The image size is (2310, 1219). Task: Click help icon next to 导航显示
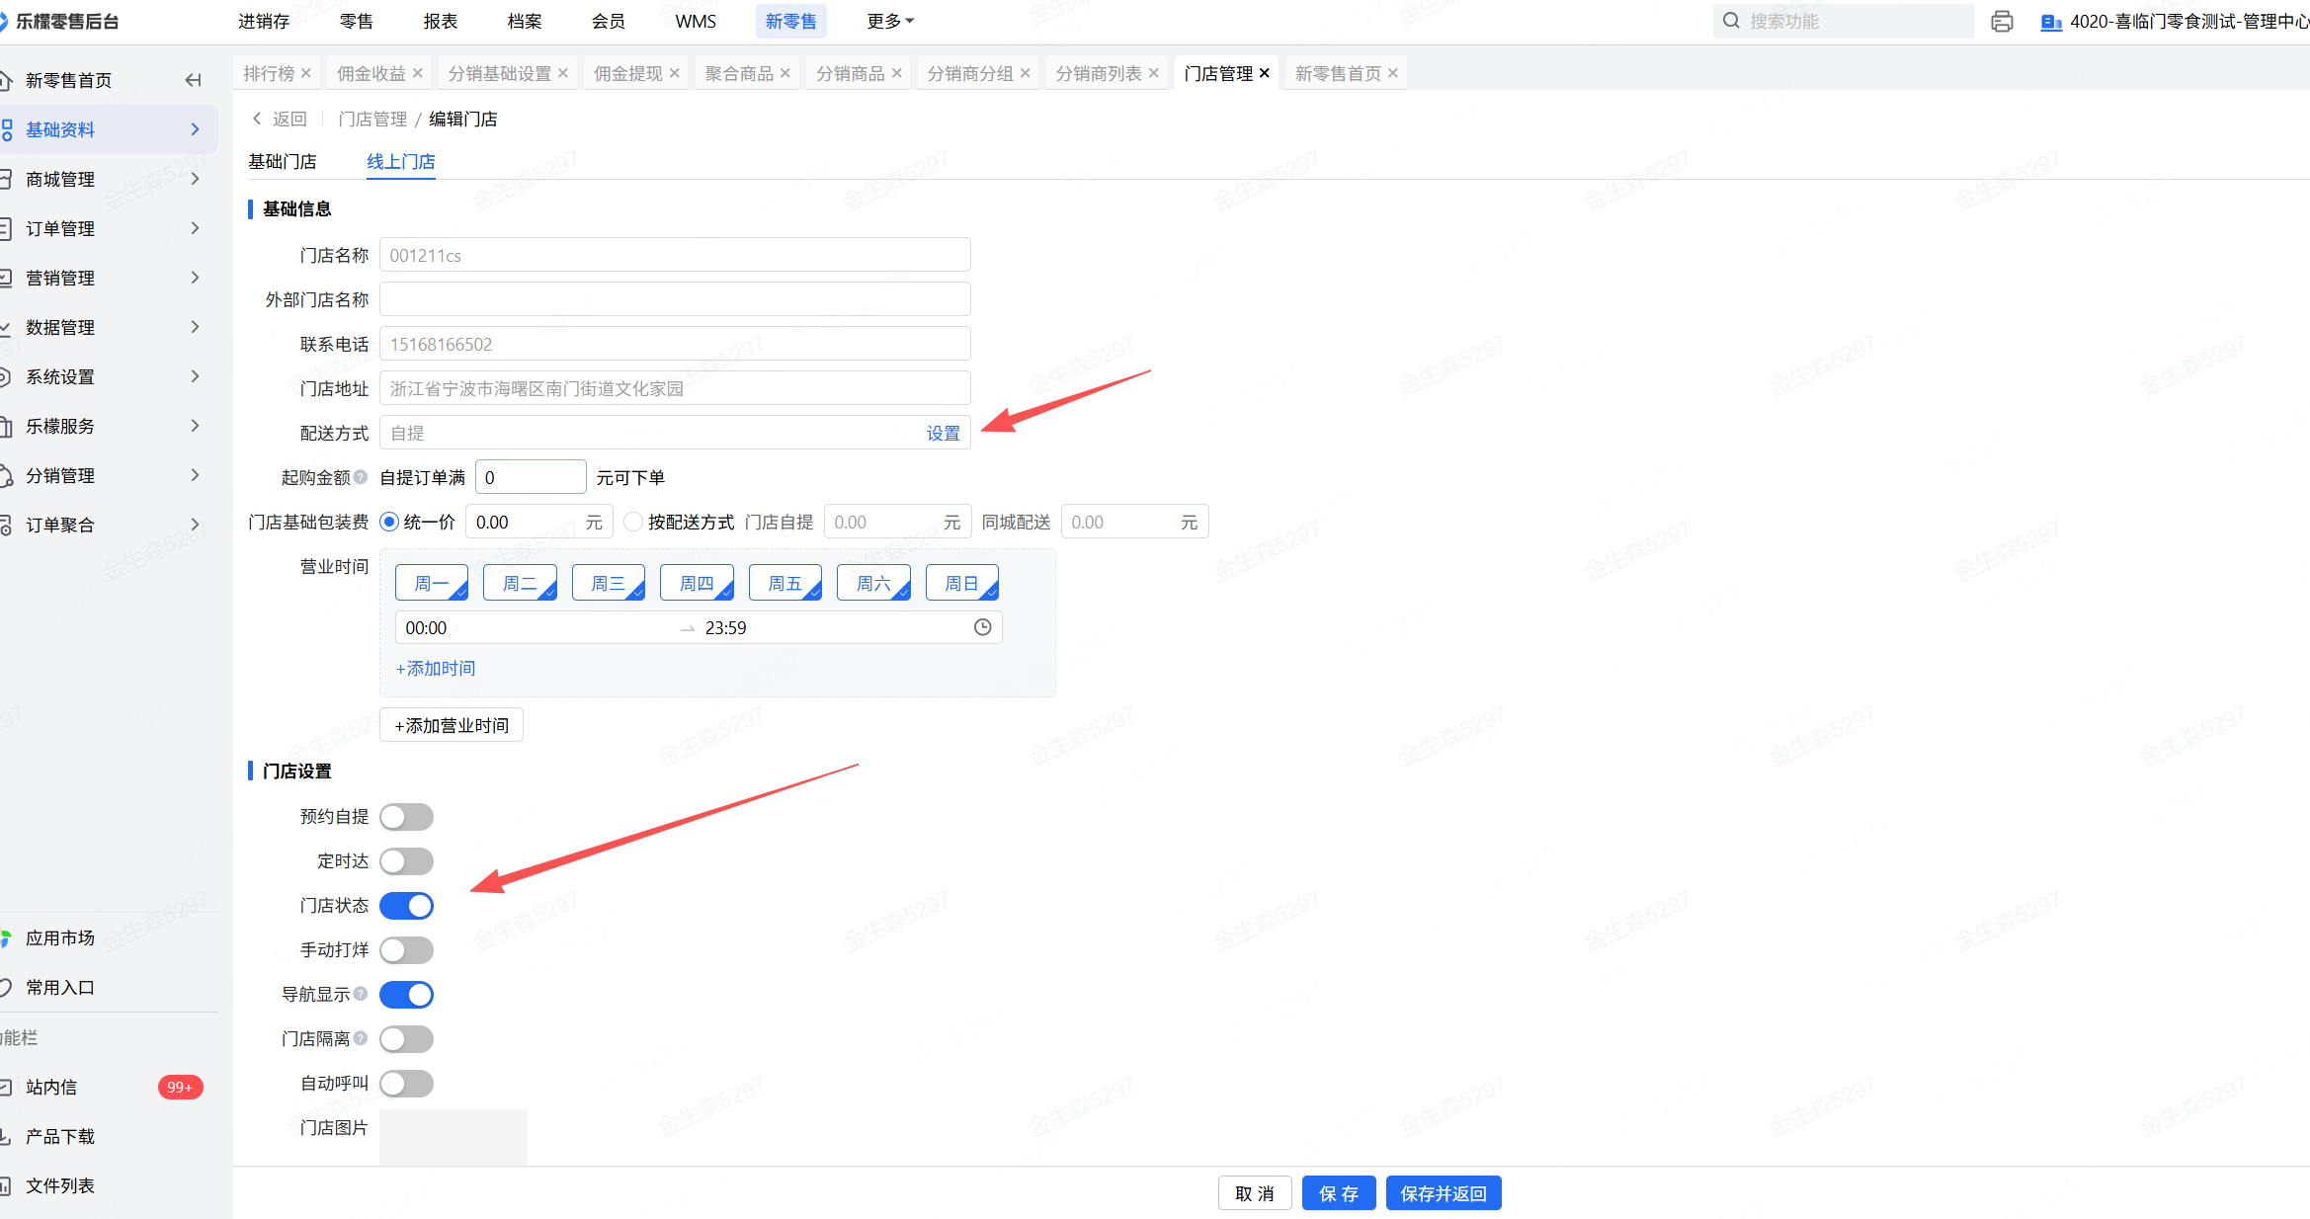[x=361, y=994]
